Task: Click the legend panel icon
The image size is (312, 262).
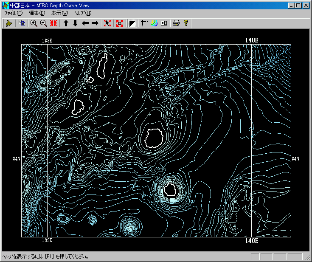Action: (x=164, y=23)
